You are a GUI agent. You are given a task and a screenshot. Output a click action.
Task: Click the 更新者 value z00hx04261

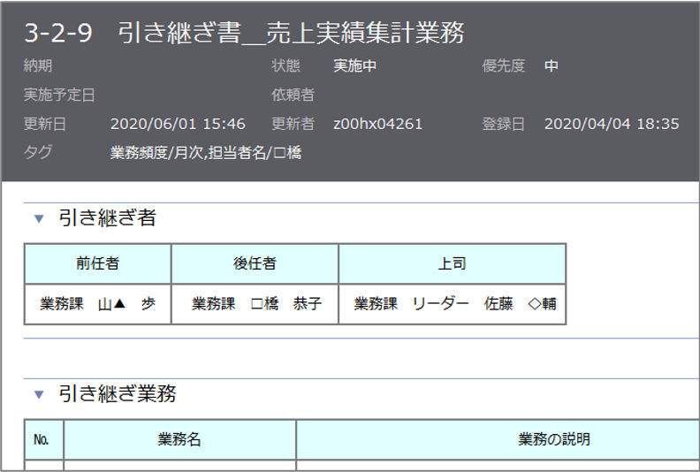pos(378,124)
